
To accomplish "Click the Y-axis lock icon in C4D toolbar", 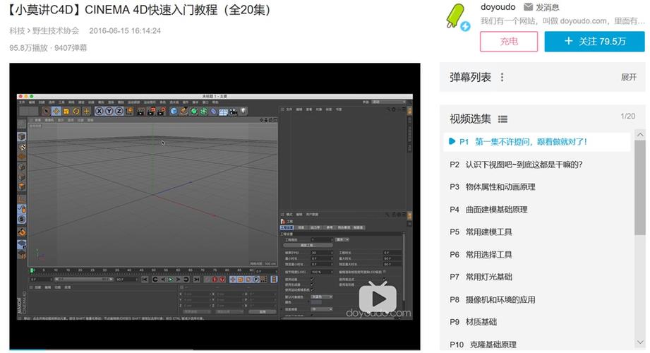I will click(x=109, y=111).
